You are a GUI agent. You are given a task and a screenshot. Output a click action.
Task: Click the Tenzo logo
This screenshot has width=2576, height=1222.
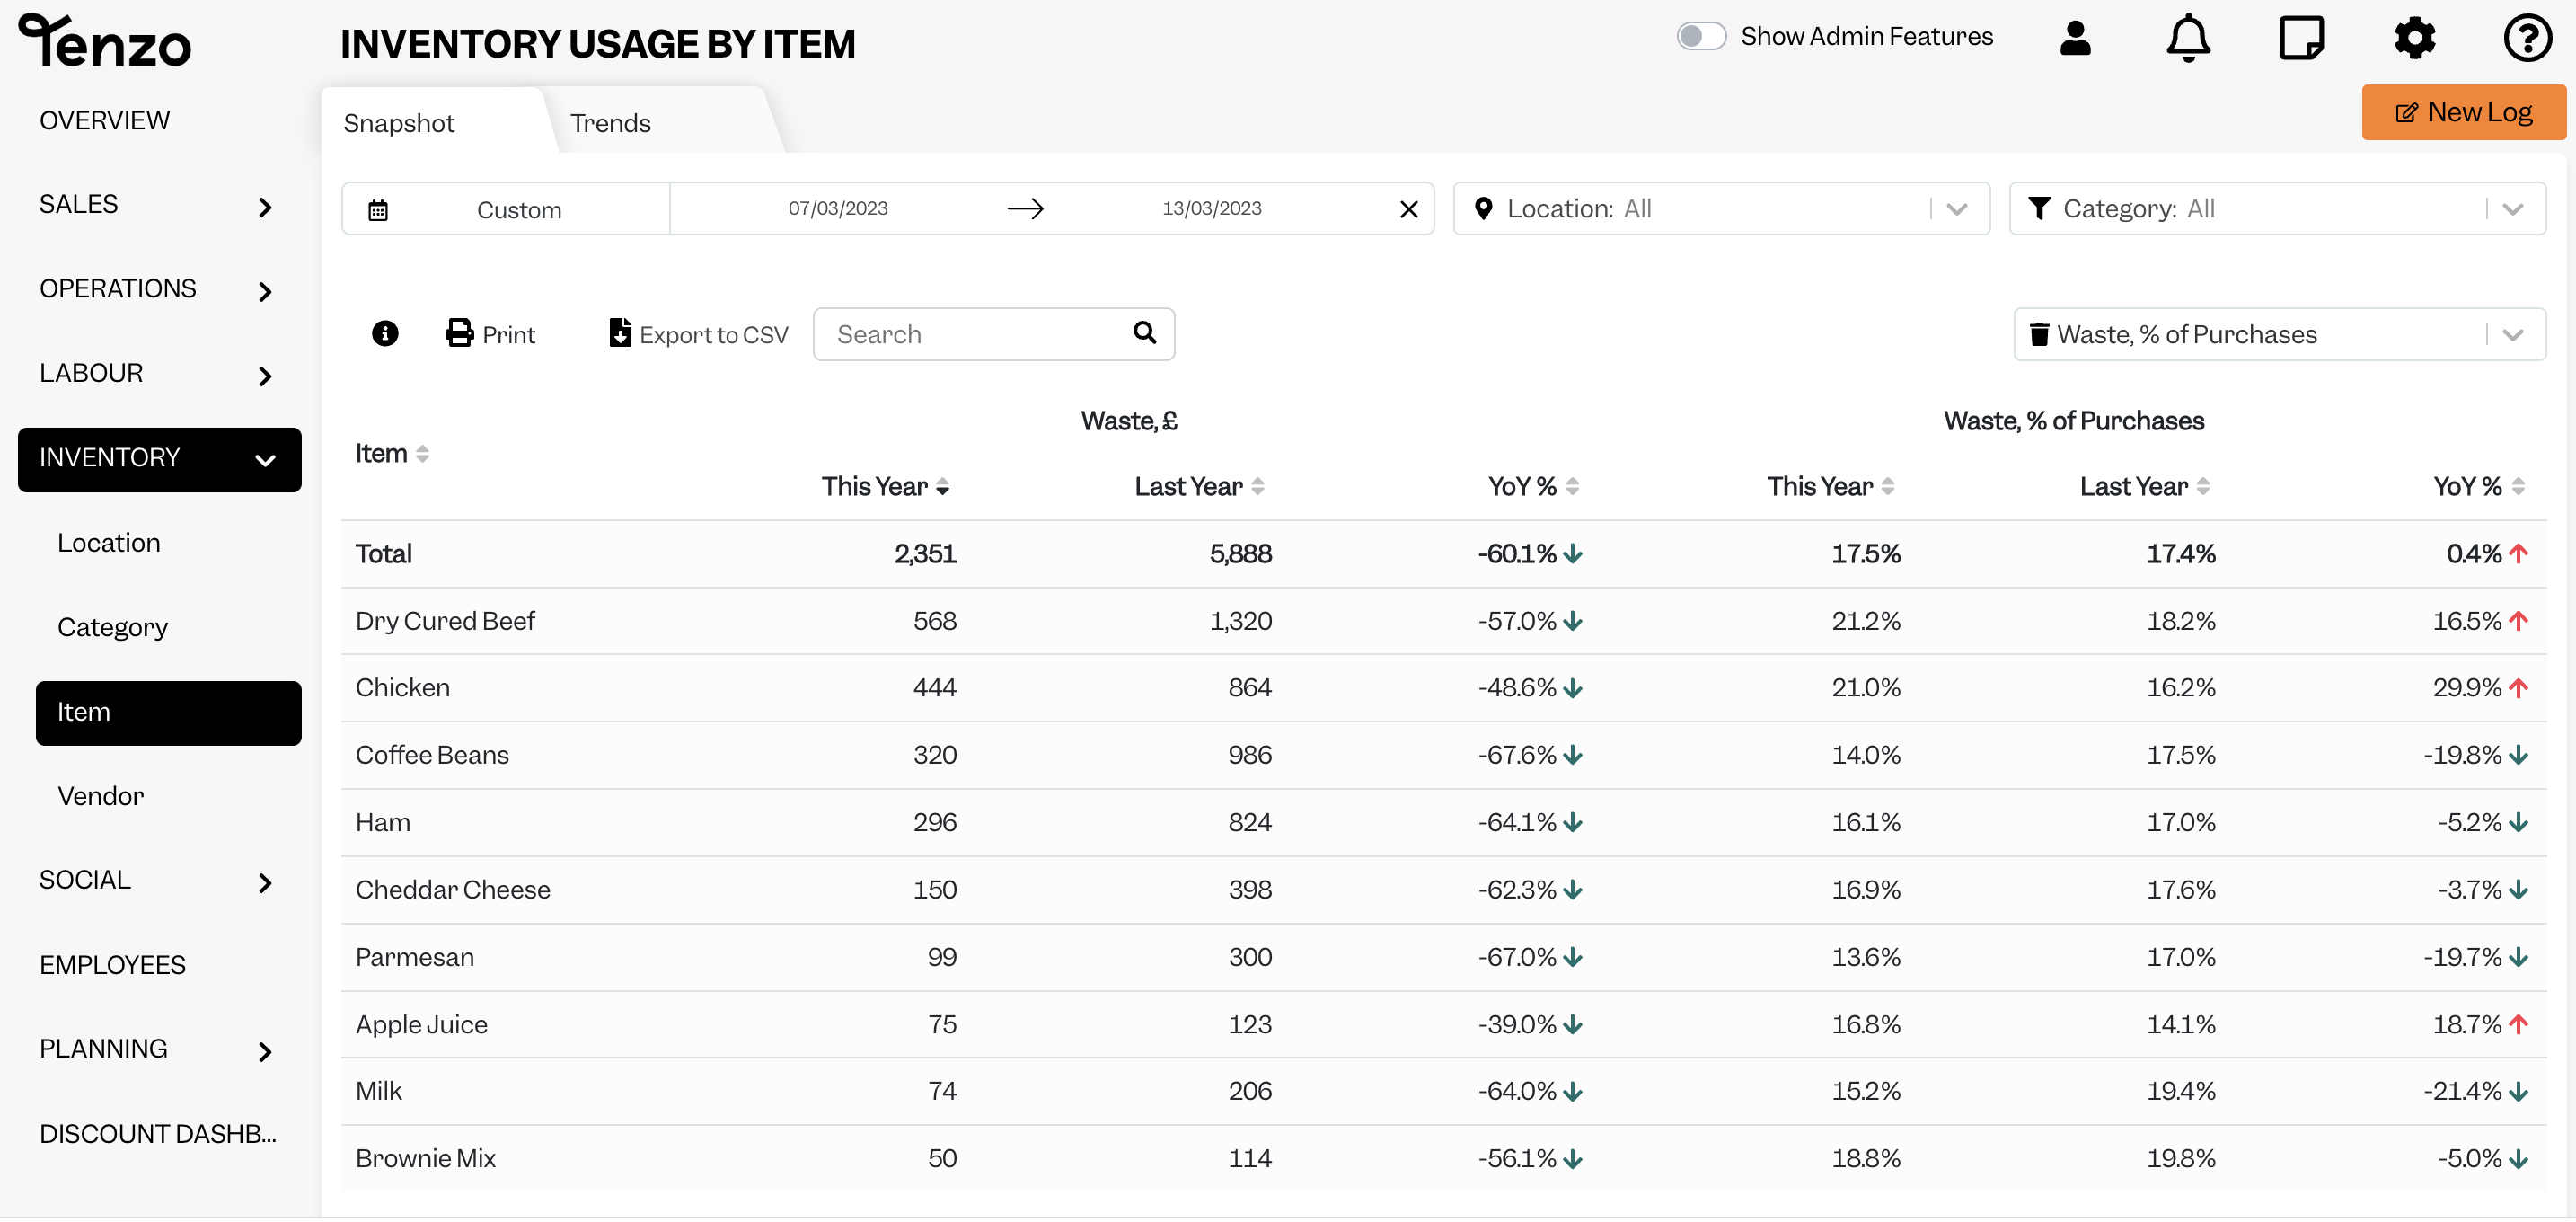tap(105, 41)
